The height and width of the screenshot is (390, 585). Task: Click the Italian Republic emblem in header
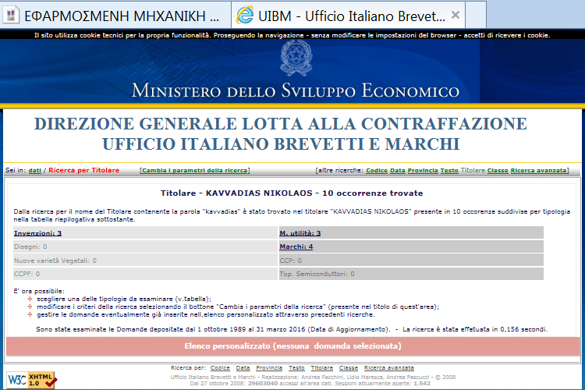[296, 58]
